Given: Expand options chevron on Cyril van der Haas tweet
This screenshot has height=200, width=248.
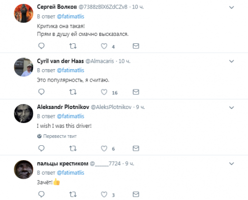Looking at the screenshot, I should pos(232,61).
